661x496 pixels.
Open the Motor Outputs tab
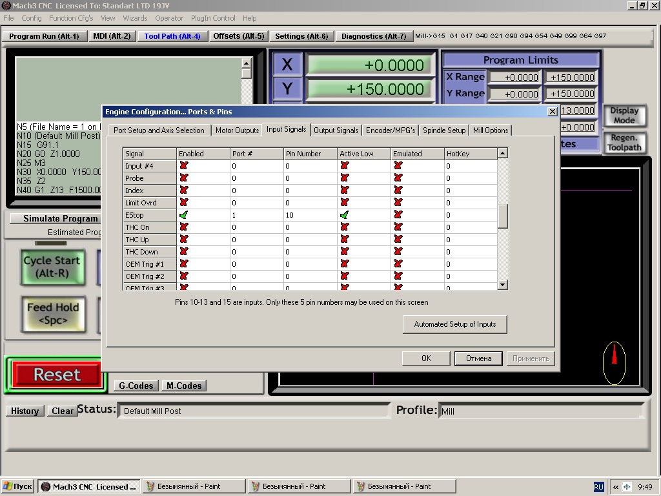pos(237,130)
